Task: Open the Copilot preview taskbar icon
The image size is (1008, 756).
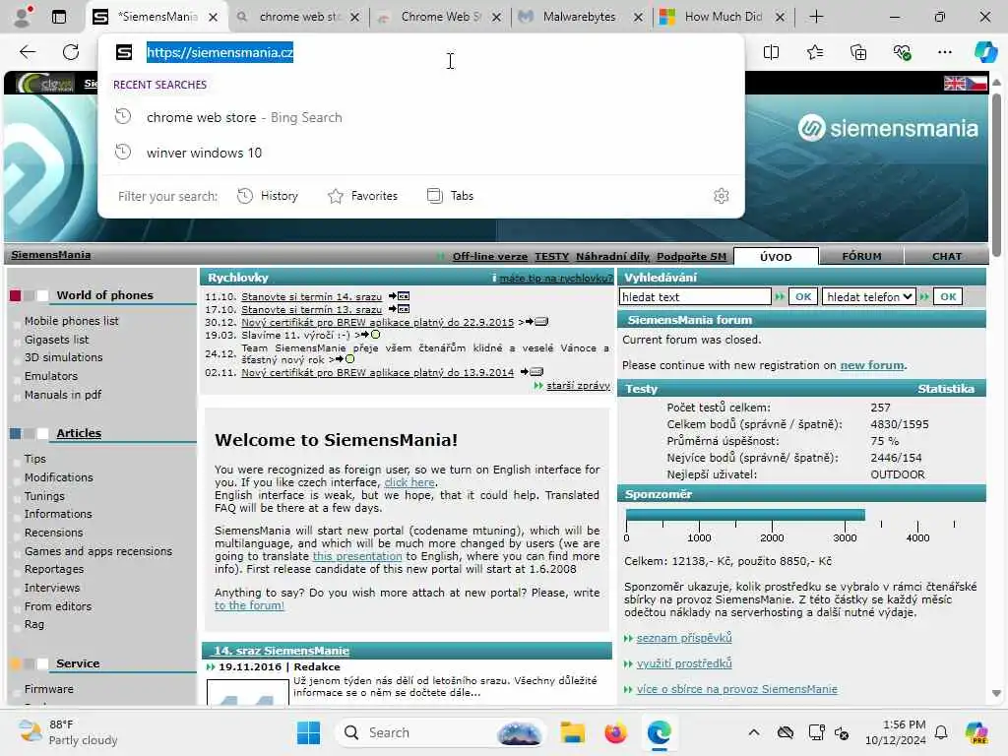Action: point(976,732)
